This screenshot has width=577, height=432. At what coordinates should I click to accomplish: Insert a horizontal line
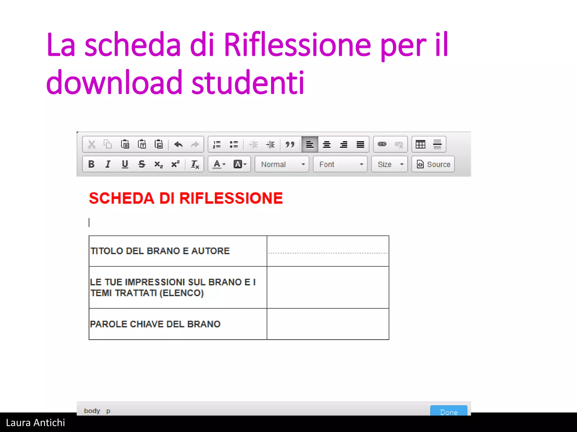tap(437, 145)
